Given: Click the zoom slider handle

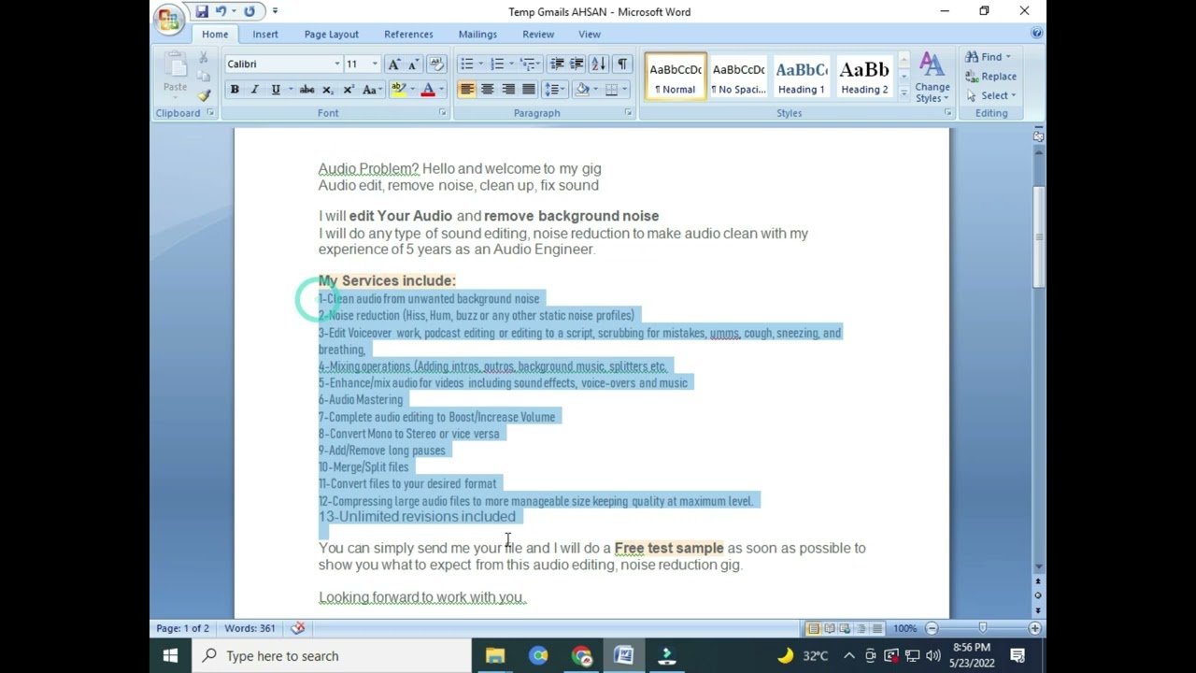Looking at the screenshot, I should pyautogui.click(x=983, y=628).
